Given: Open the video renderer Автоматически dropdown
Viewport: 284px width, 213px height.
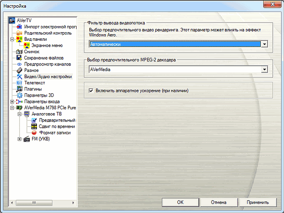Looking at the screenshot, I should (265, 44).
